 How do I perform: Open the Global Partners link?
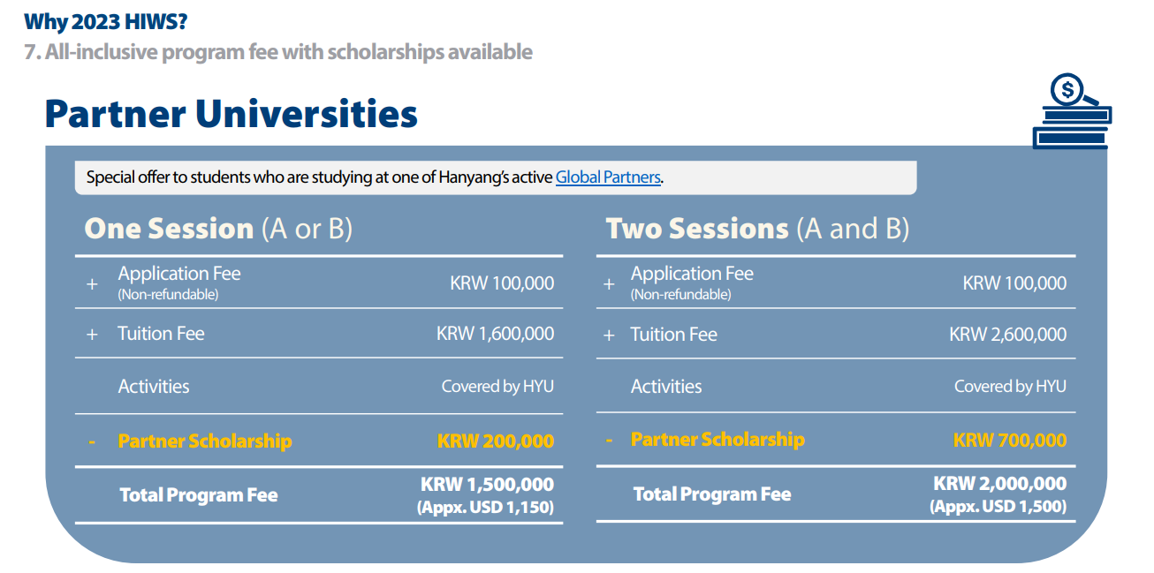click(608, 177)
